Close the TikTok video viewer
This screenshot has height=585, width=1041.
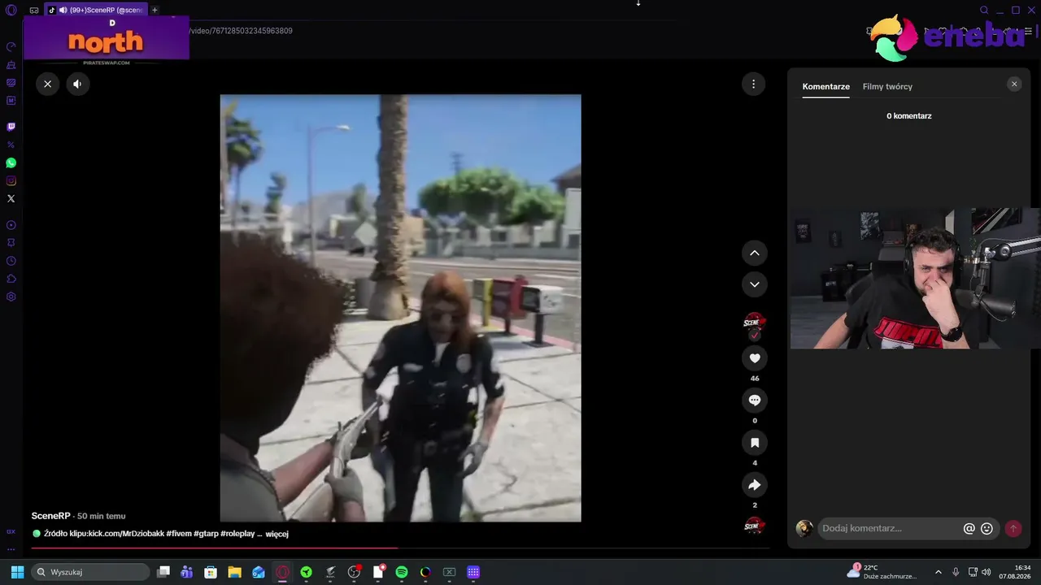coord(47,84)
